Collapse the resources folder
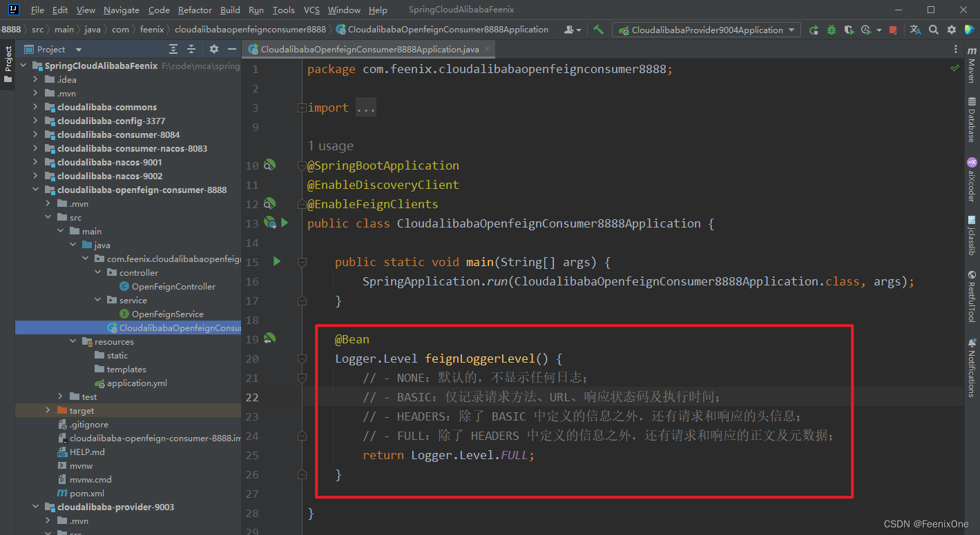 click(73, 341)
